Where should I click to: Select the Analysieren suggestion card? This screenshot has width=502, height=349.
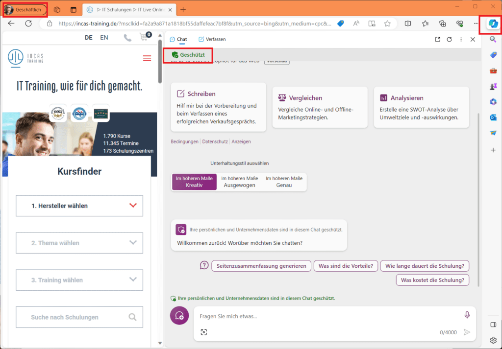(421, 107)
